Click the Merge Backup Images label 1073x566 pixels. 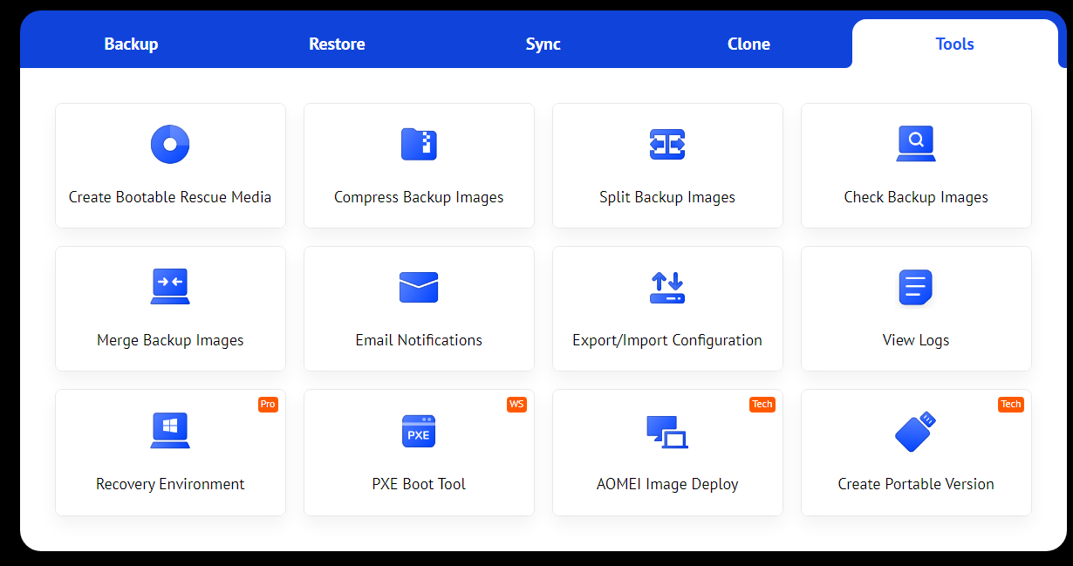pyautogui.click(x=170, y=340)
